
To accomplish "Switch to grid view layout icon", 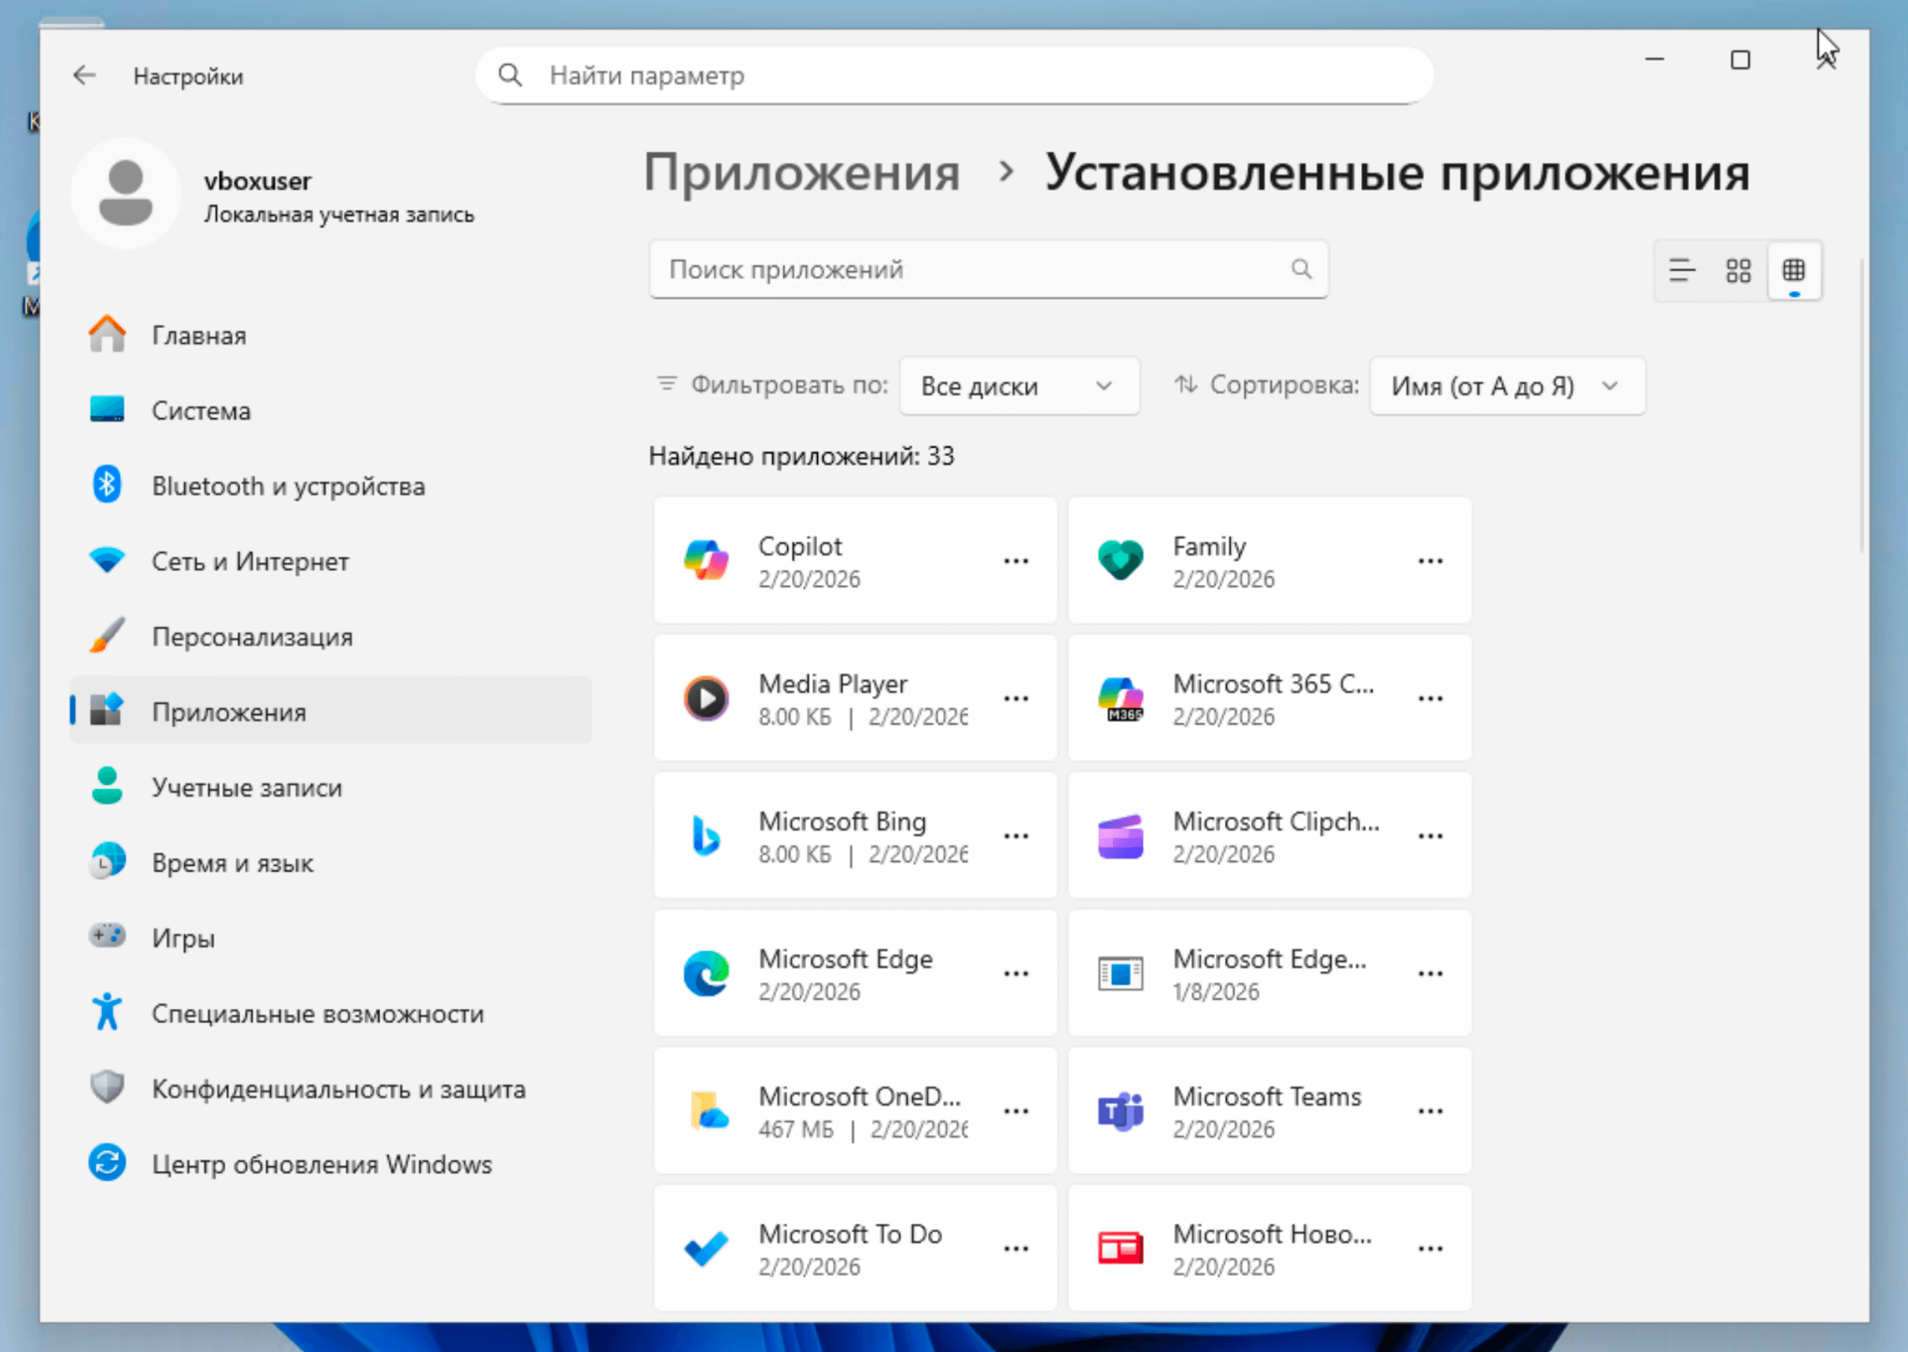I will tap(1737, 270).
